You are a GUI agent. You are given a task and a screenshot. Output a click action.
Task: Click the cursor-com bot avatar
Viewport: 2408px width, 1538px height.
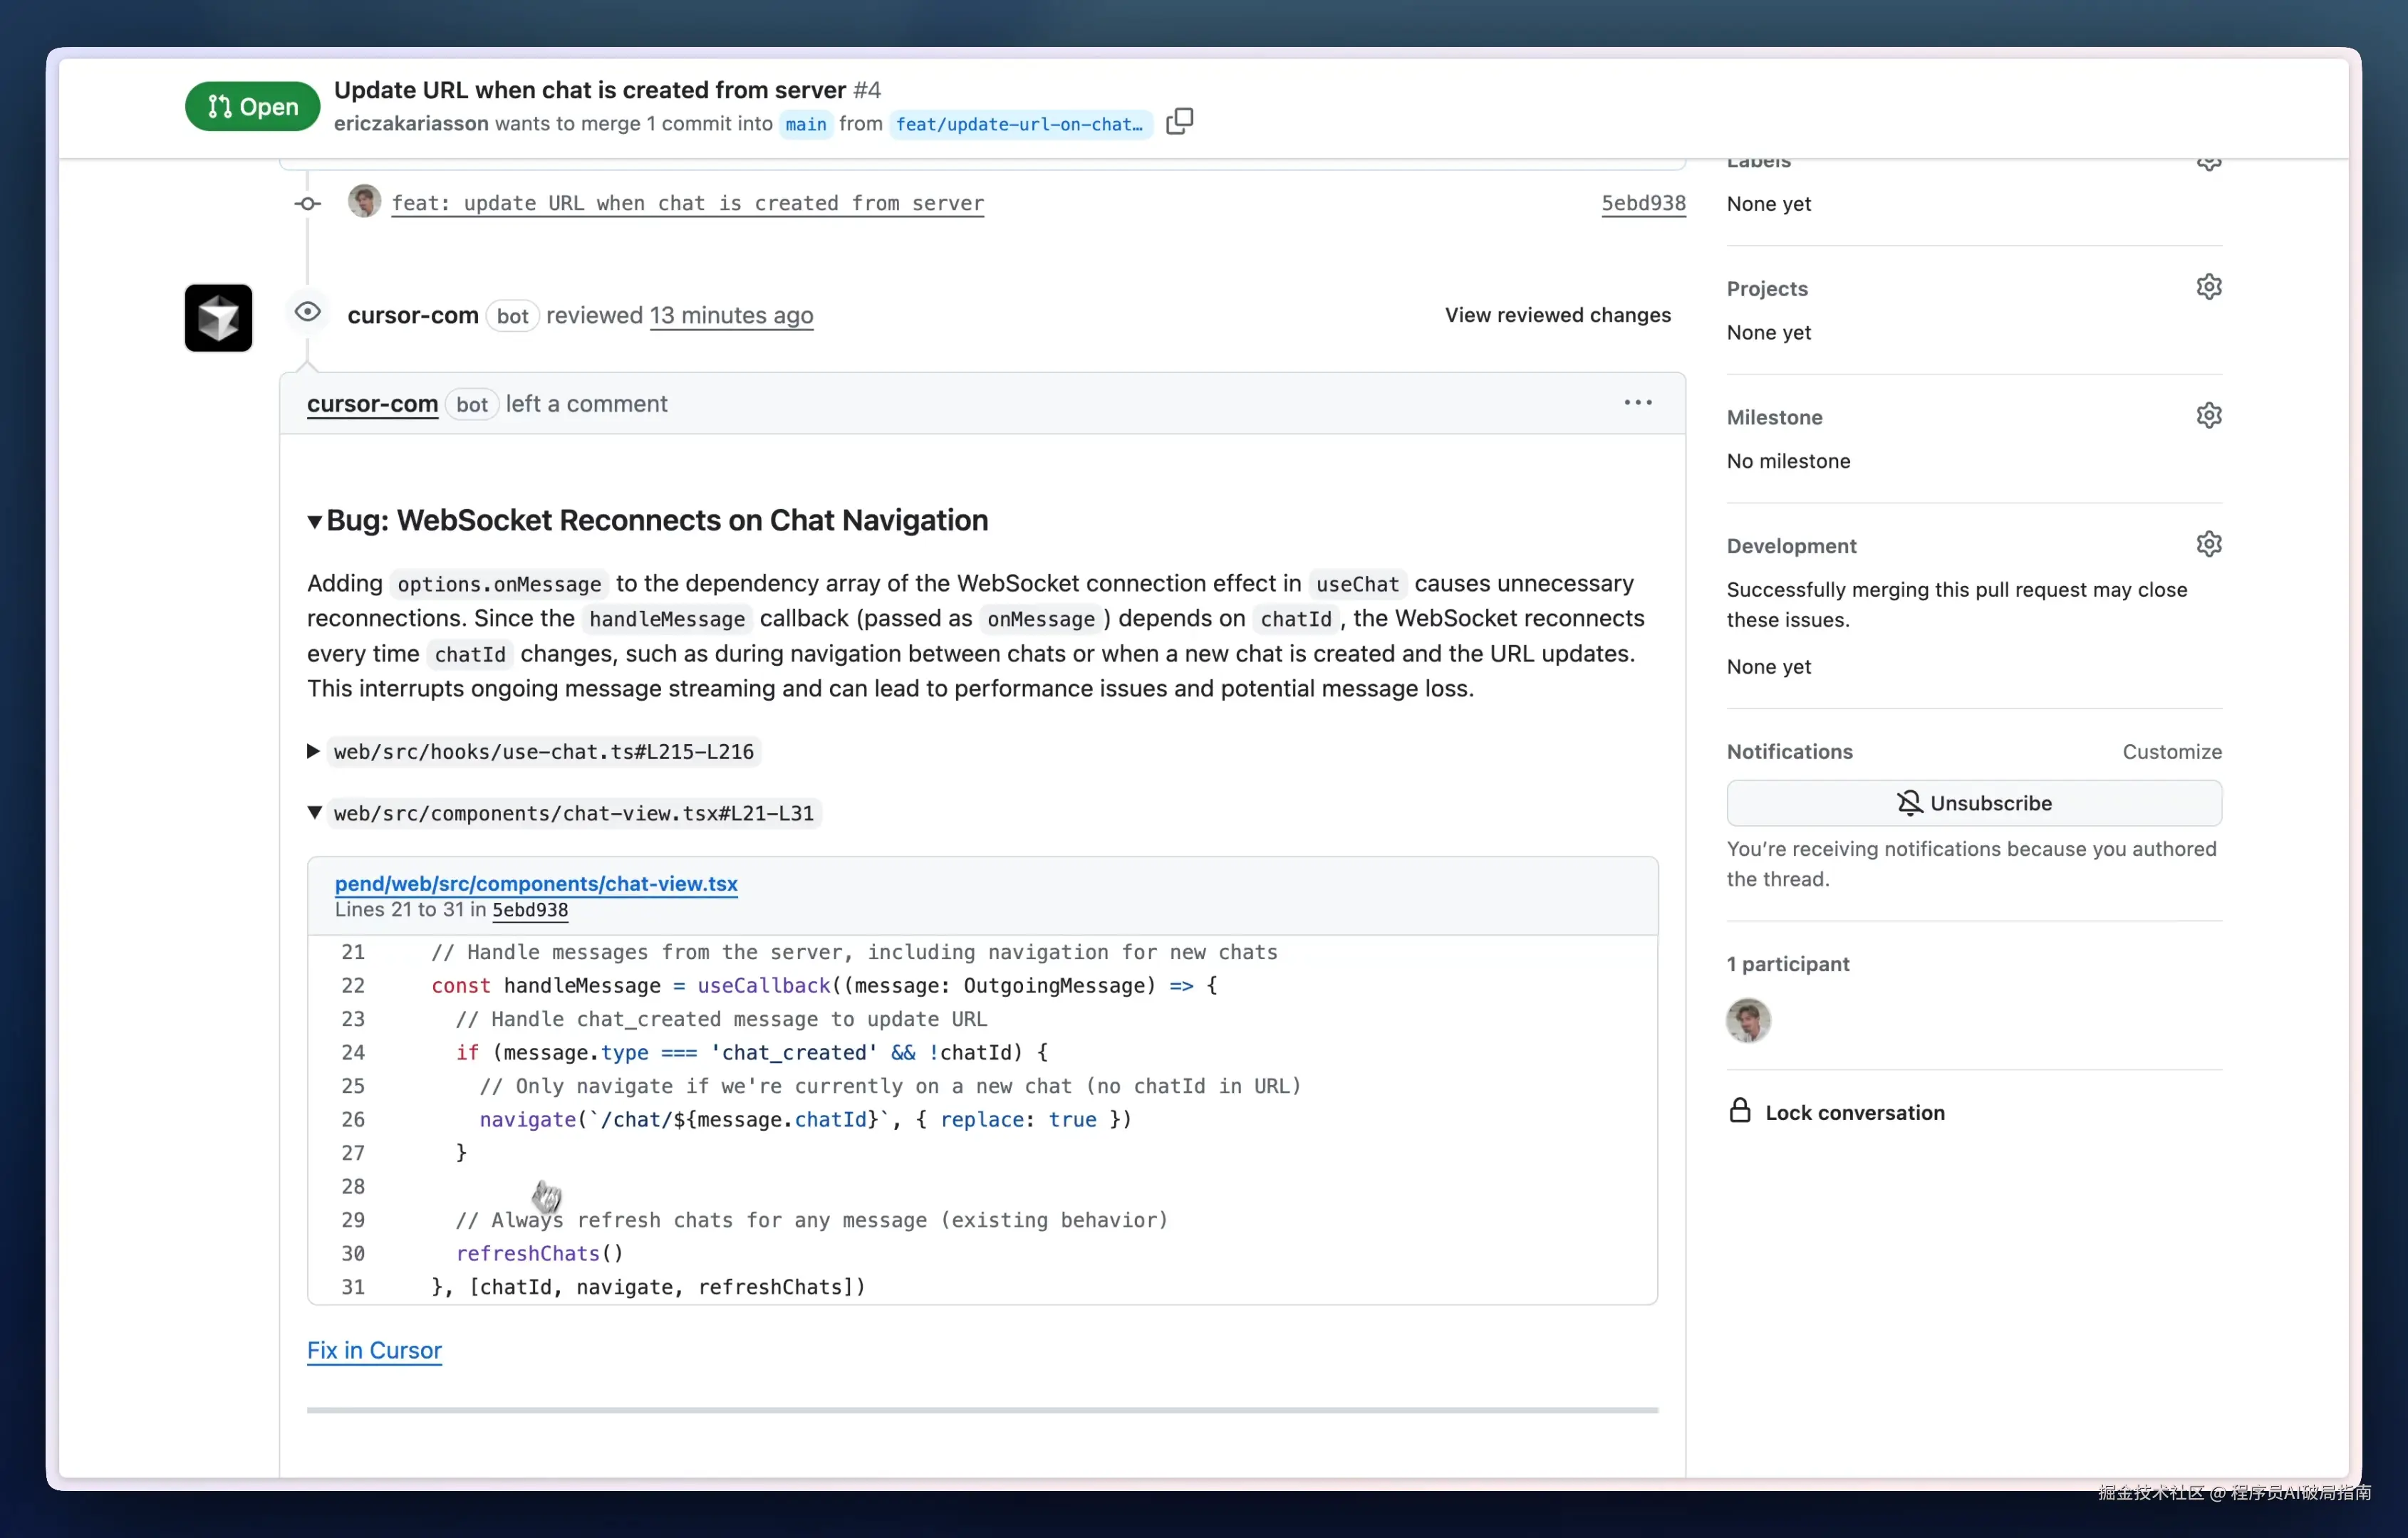tap(218, 318)
